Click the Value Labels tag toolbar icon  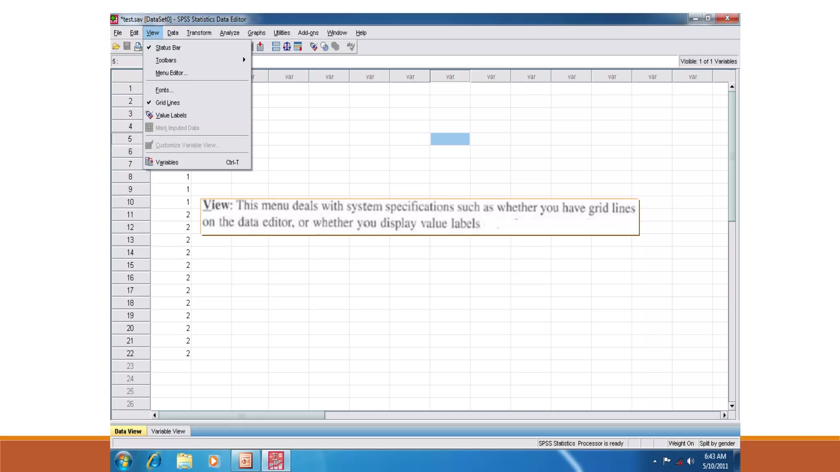point(313,47)
